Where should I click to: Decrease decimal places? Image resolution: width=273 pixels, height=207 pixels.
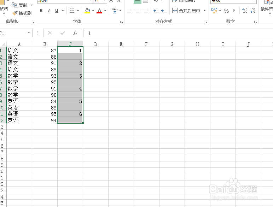[252, 11]
